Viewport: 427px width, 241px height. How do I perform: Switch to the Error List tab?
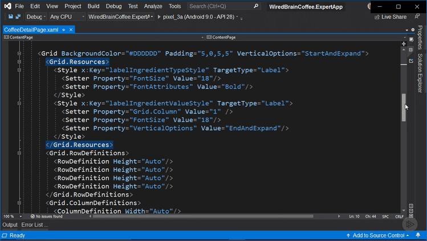pyautogui.click(x=35, y=225)
